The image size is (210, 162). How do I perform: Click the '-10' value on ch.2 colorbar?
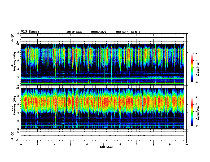coord(196,126)
